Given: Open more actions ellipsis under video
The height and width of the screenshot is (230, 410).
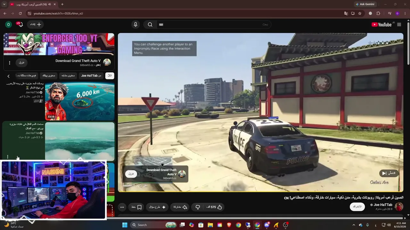Looking at the screenshot, I should [x=122, y=207].
